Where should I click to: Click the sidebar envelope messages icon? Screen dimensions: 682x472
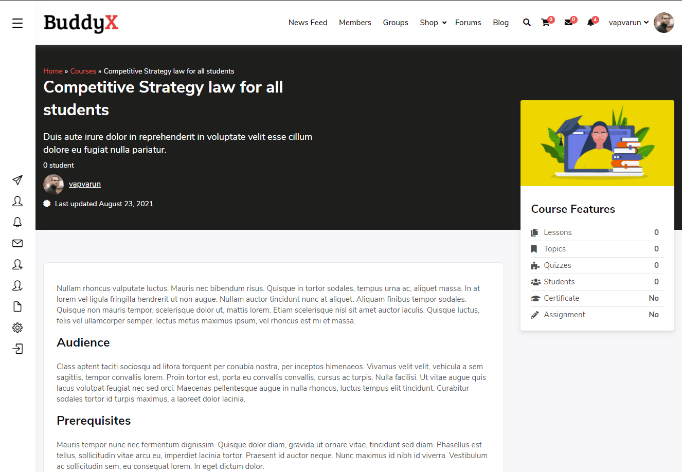17,243
